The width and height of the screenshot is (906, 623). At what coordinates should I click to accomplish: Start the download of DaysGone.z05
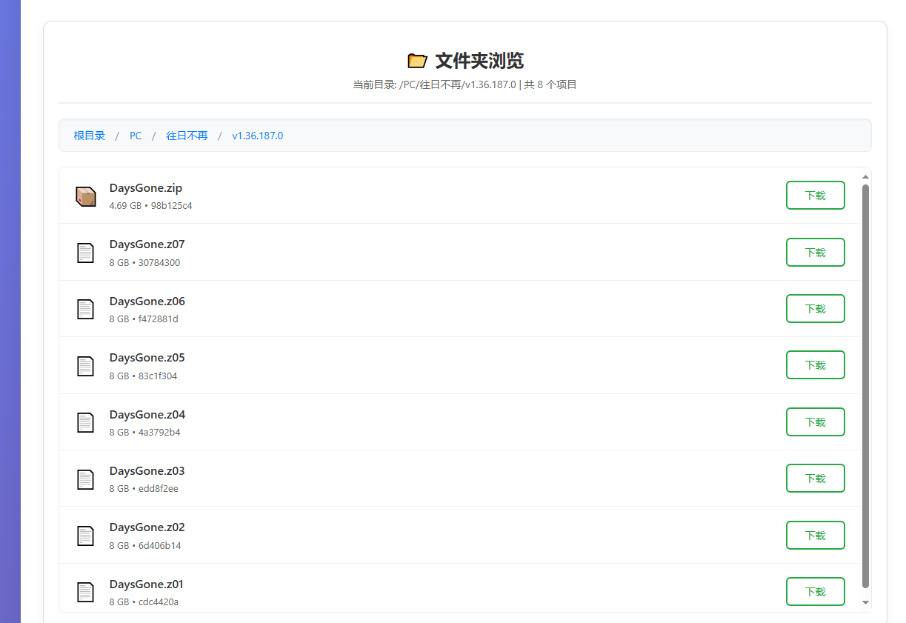(x=815, y=365)
